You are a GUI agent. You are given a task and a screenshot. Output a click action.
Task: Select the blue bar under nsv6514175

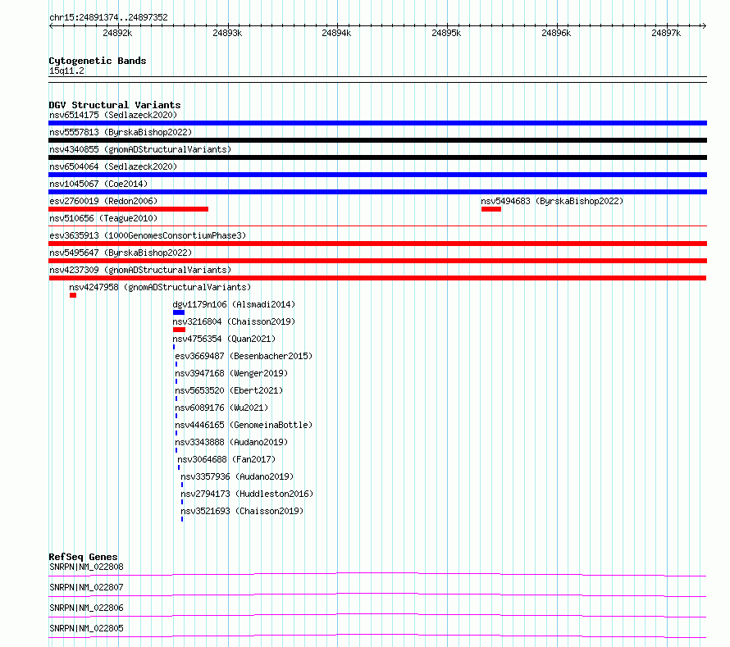pyautogui.click(x=377, y=123)
